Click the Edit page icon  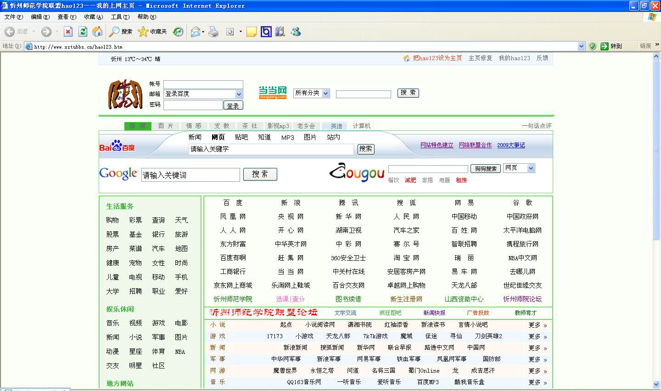pyautogui.click(x=230, y=32)
